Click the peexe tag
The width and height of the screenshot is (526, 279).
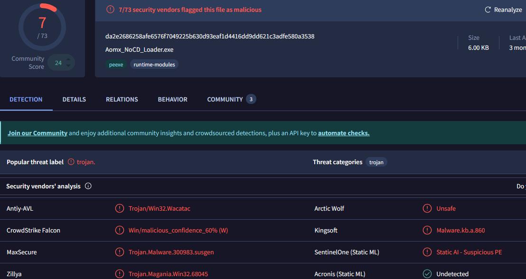116,65
